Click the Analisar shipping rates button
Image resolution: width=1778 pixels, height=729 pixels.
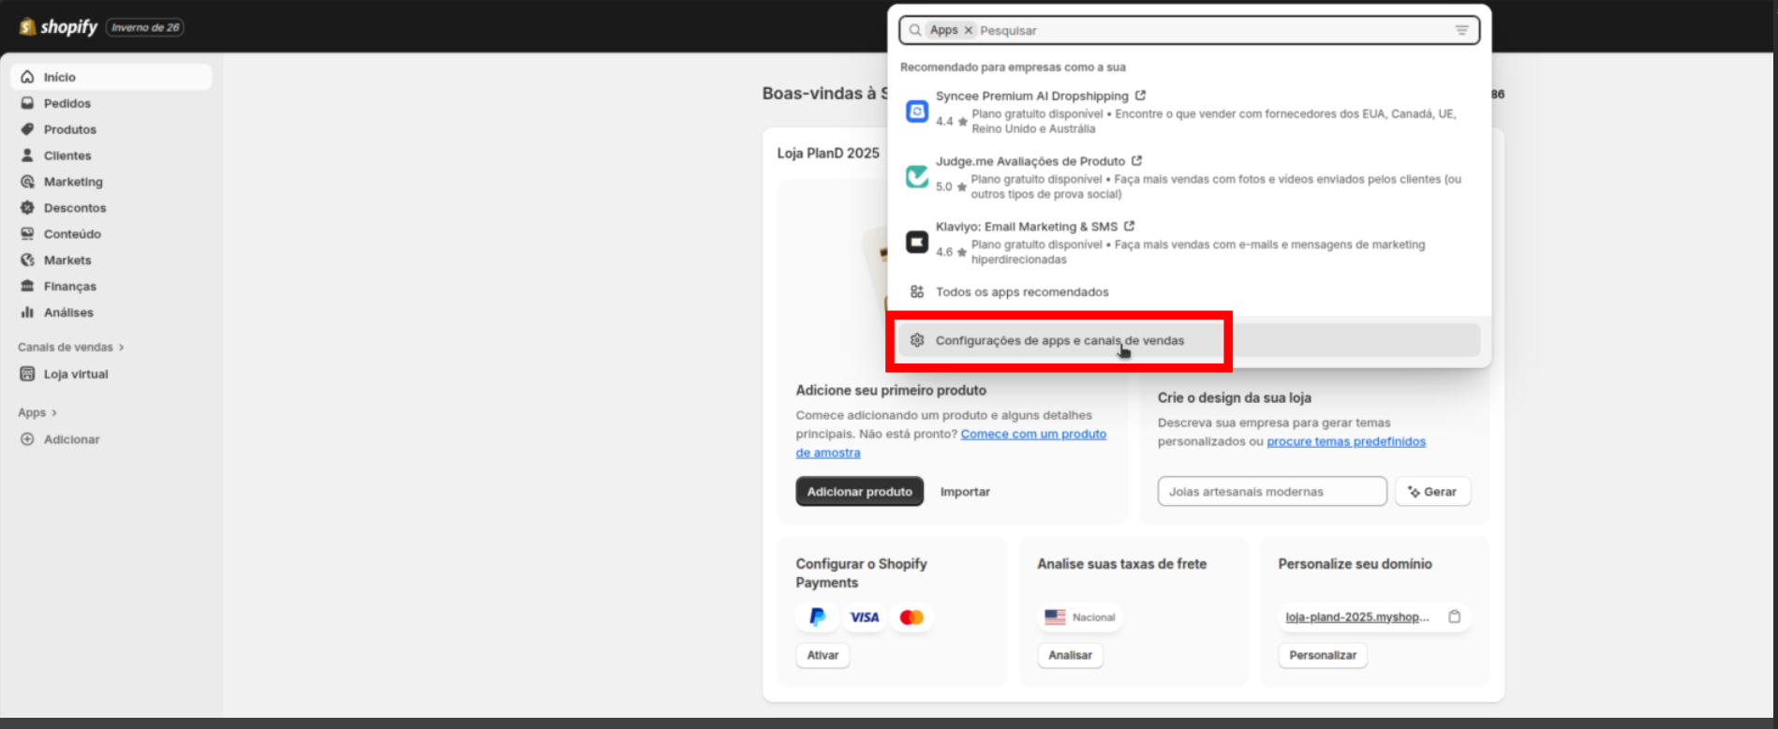1070,655
